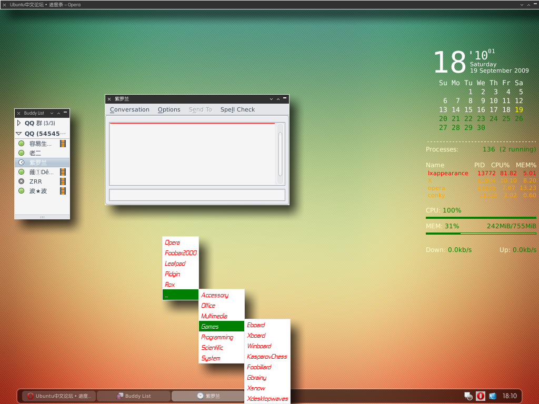Screen dimensions: 539x404
Task: Select the highlighted Games menu entry
Action: pos(222,326)
